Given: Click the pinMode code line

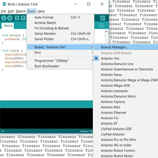Looking at the screenshot, I should click(16, 39).
